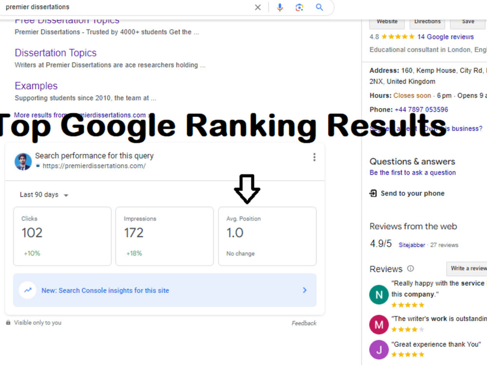The width and height of the screenshot is (487, 365).
Task: Click the "Great experience thank You" review
Action: click(x=436, y=344)
